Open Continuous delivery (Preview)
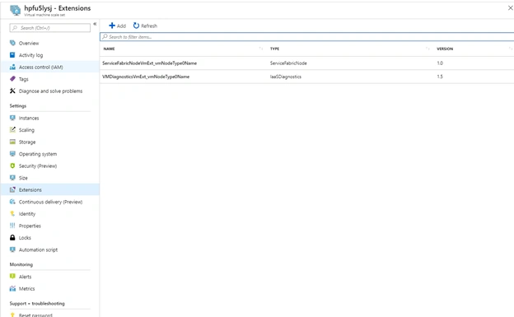Viewport: 514px width, 317px height. pyautogui.click(x=50, y=202)
